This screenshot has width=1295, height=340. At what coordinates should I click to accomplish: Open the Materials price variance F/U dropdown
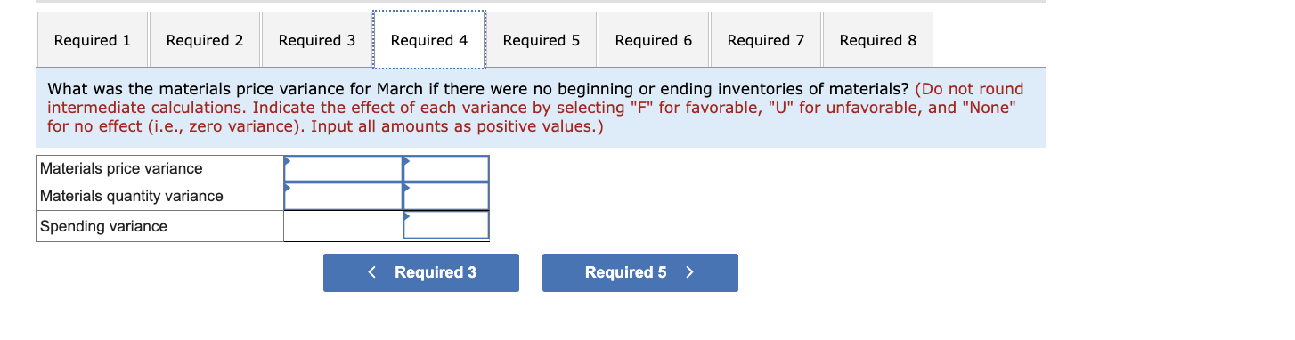(446, 168)
